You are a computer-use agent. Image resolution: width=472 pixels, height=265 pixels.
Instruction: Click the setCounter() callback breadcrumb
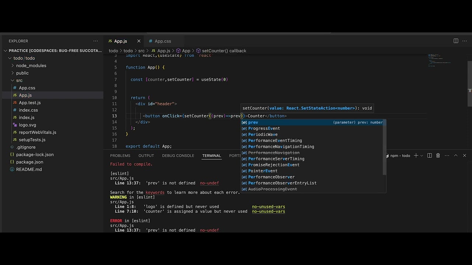click(x=221, y=51)
